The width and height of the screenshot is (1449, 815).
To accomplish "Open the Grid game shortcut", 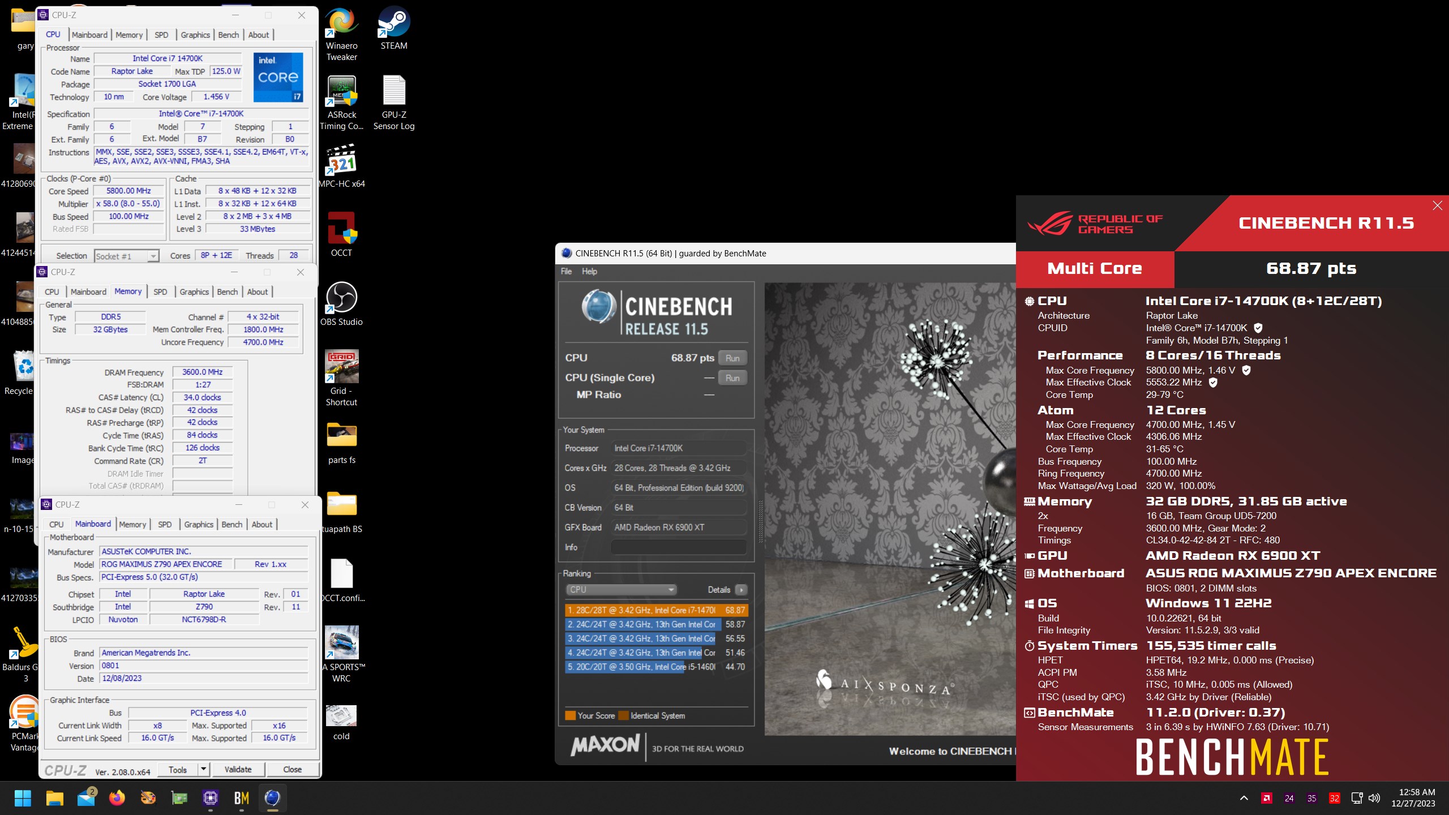I will click(341, 379).
